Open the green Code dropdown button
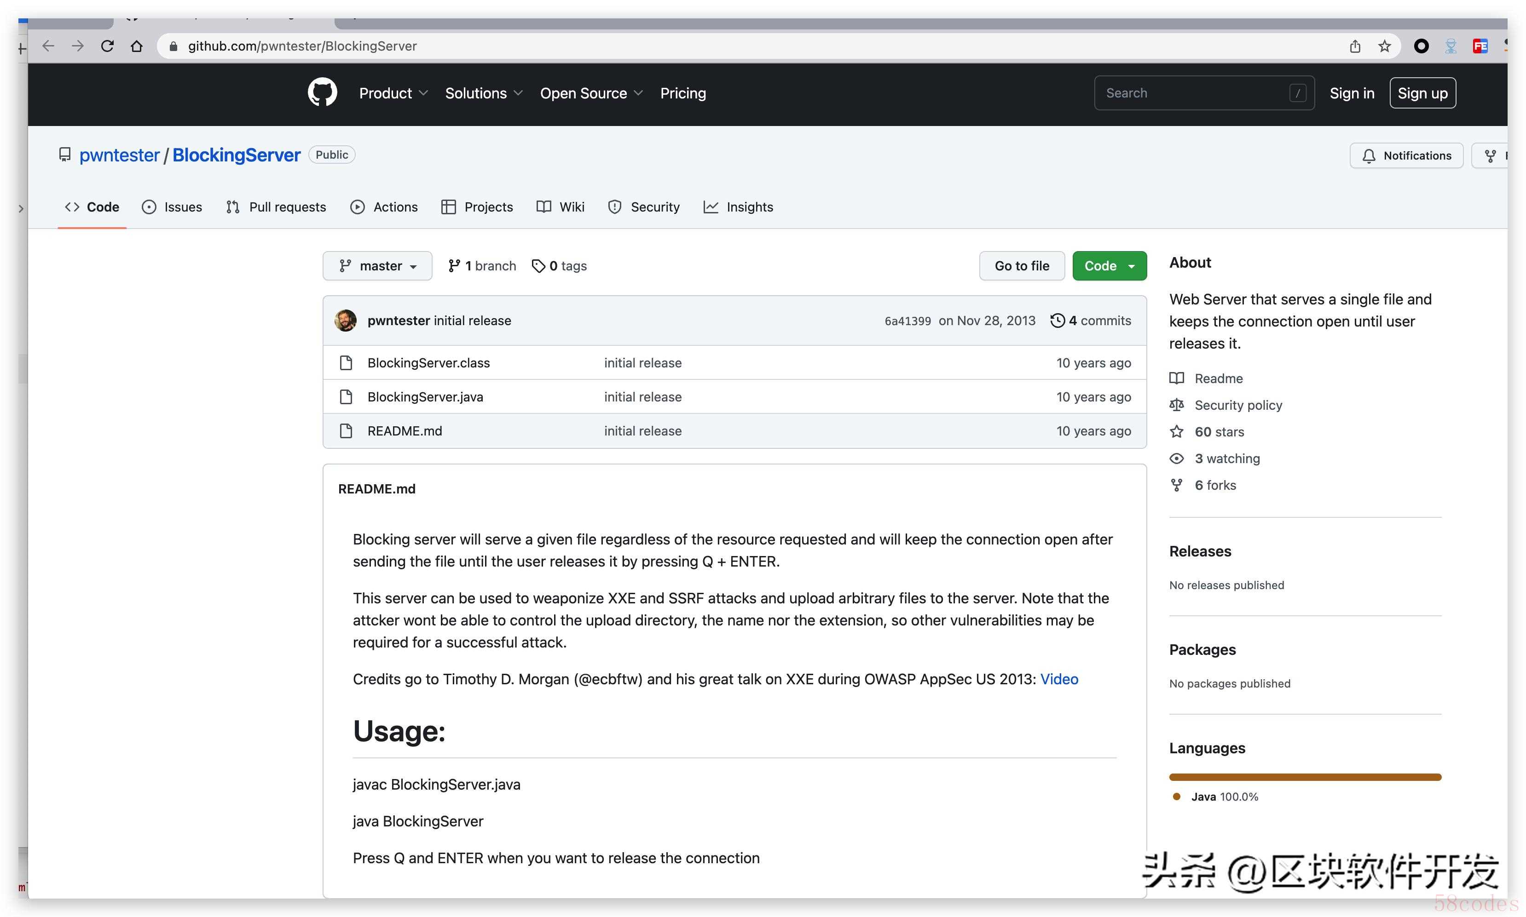 click(x=1109, y=266)
